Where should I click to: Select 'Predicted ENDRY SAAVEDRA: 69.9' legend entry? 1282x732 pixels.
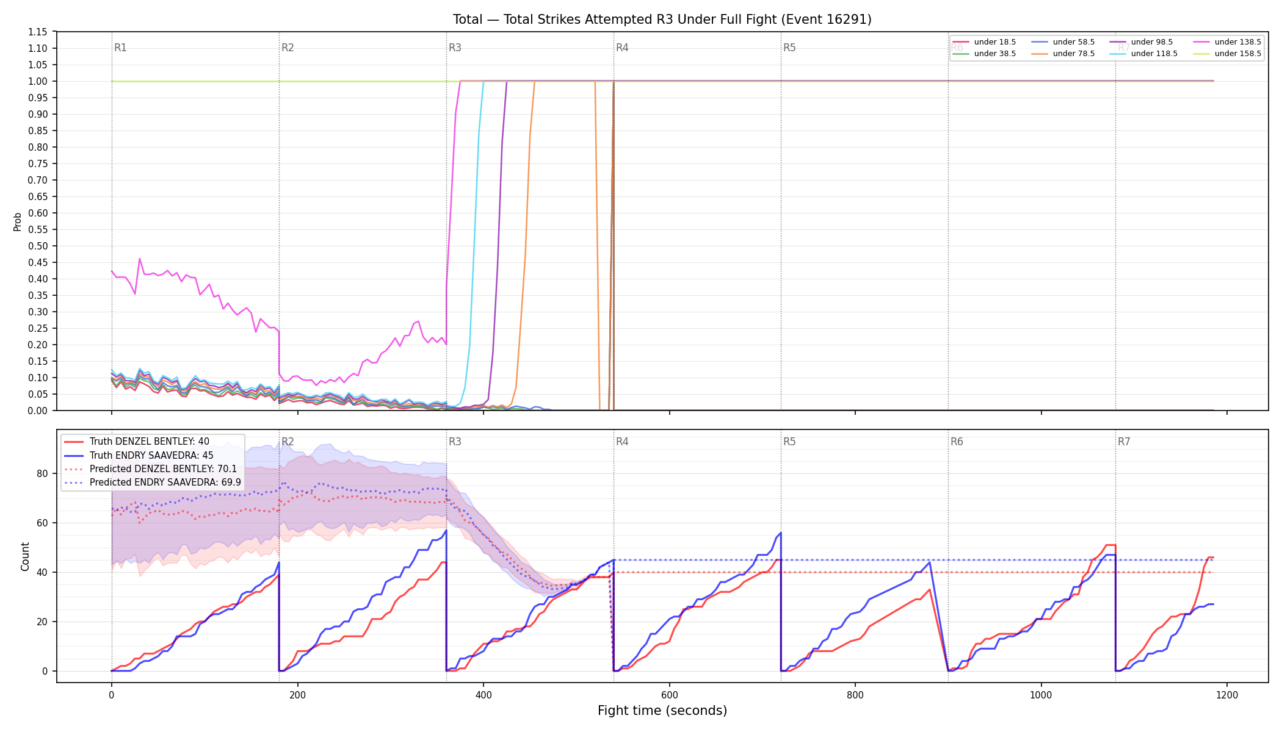point(165,482)
